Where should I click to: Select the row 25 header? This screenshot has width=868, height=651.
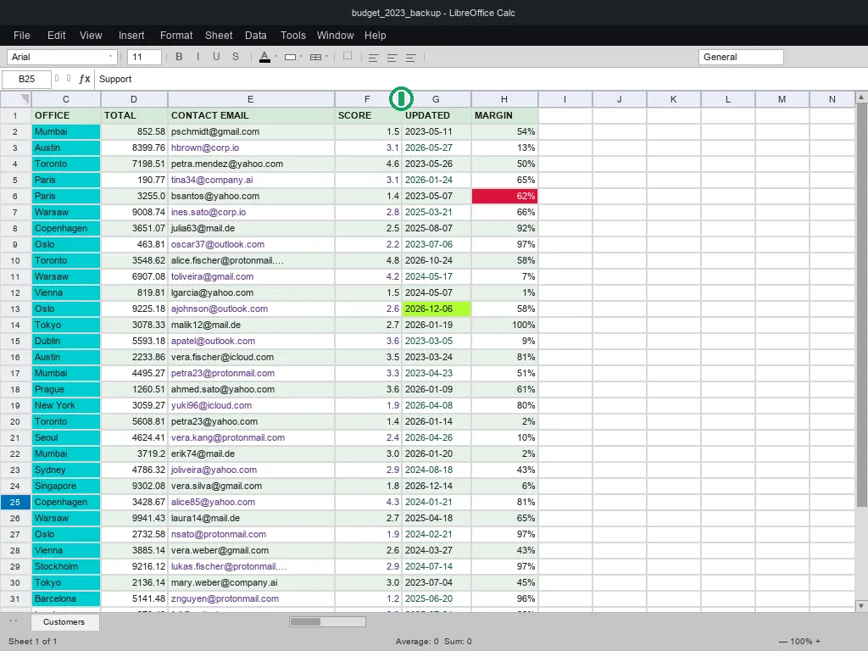coord(15,502)
